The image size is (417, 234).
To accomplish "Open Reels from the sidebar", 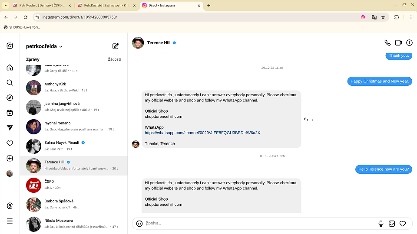I will 10,113.
